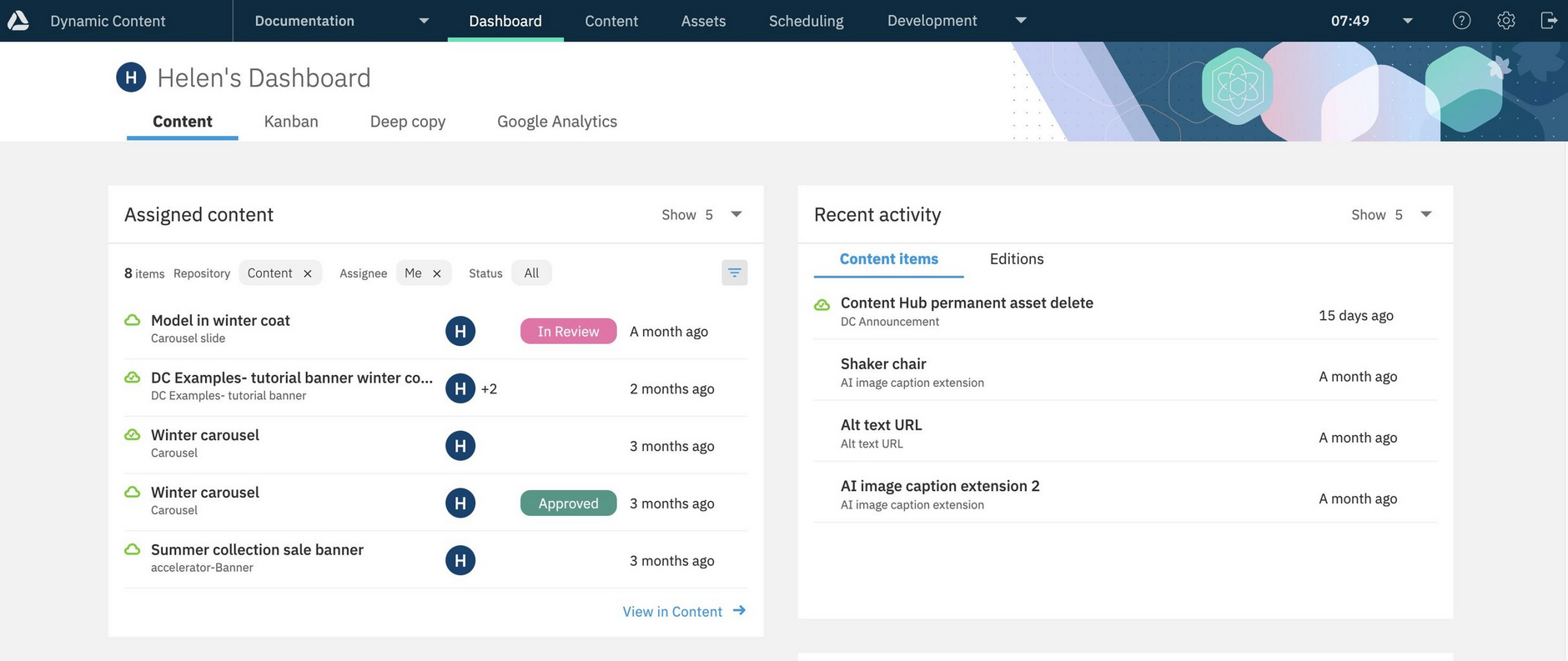Open AI image caption extension 2 item

point(940,486)
